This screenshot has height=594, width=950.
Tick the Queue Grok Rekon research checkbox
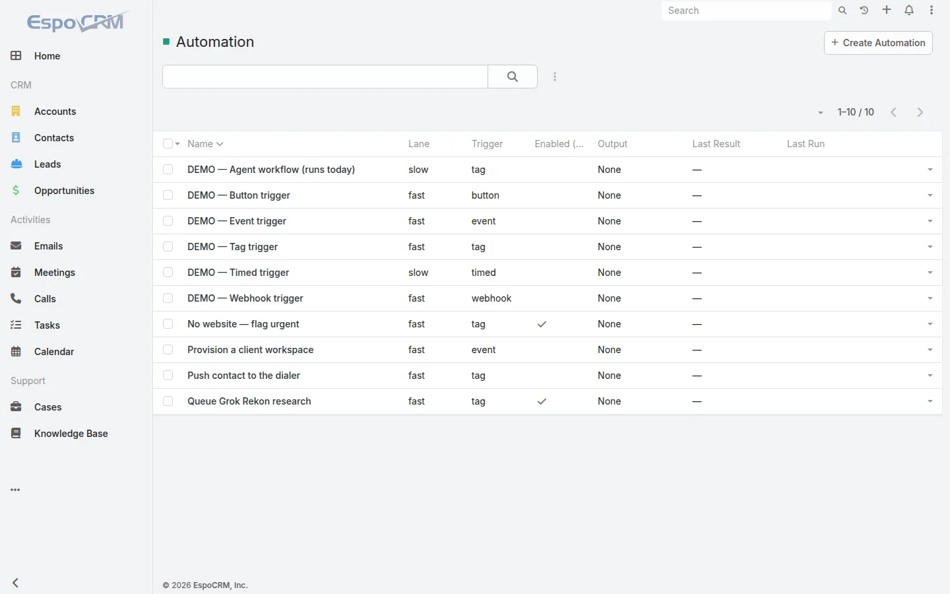[168, 401]
